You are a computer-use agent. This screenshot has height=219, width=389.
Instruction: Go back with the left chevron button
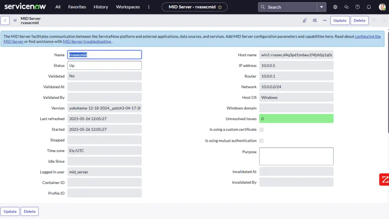coord(5,21)
